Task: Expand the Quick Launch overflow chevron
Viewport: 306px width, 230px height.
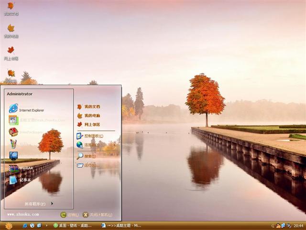Action: (x=46, y=226)
